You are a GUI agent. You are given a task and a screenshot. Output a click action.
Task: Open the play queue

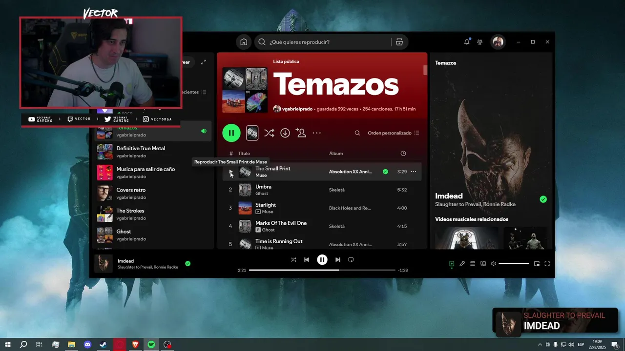[x=473, y=264]
